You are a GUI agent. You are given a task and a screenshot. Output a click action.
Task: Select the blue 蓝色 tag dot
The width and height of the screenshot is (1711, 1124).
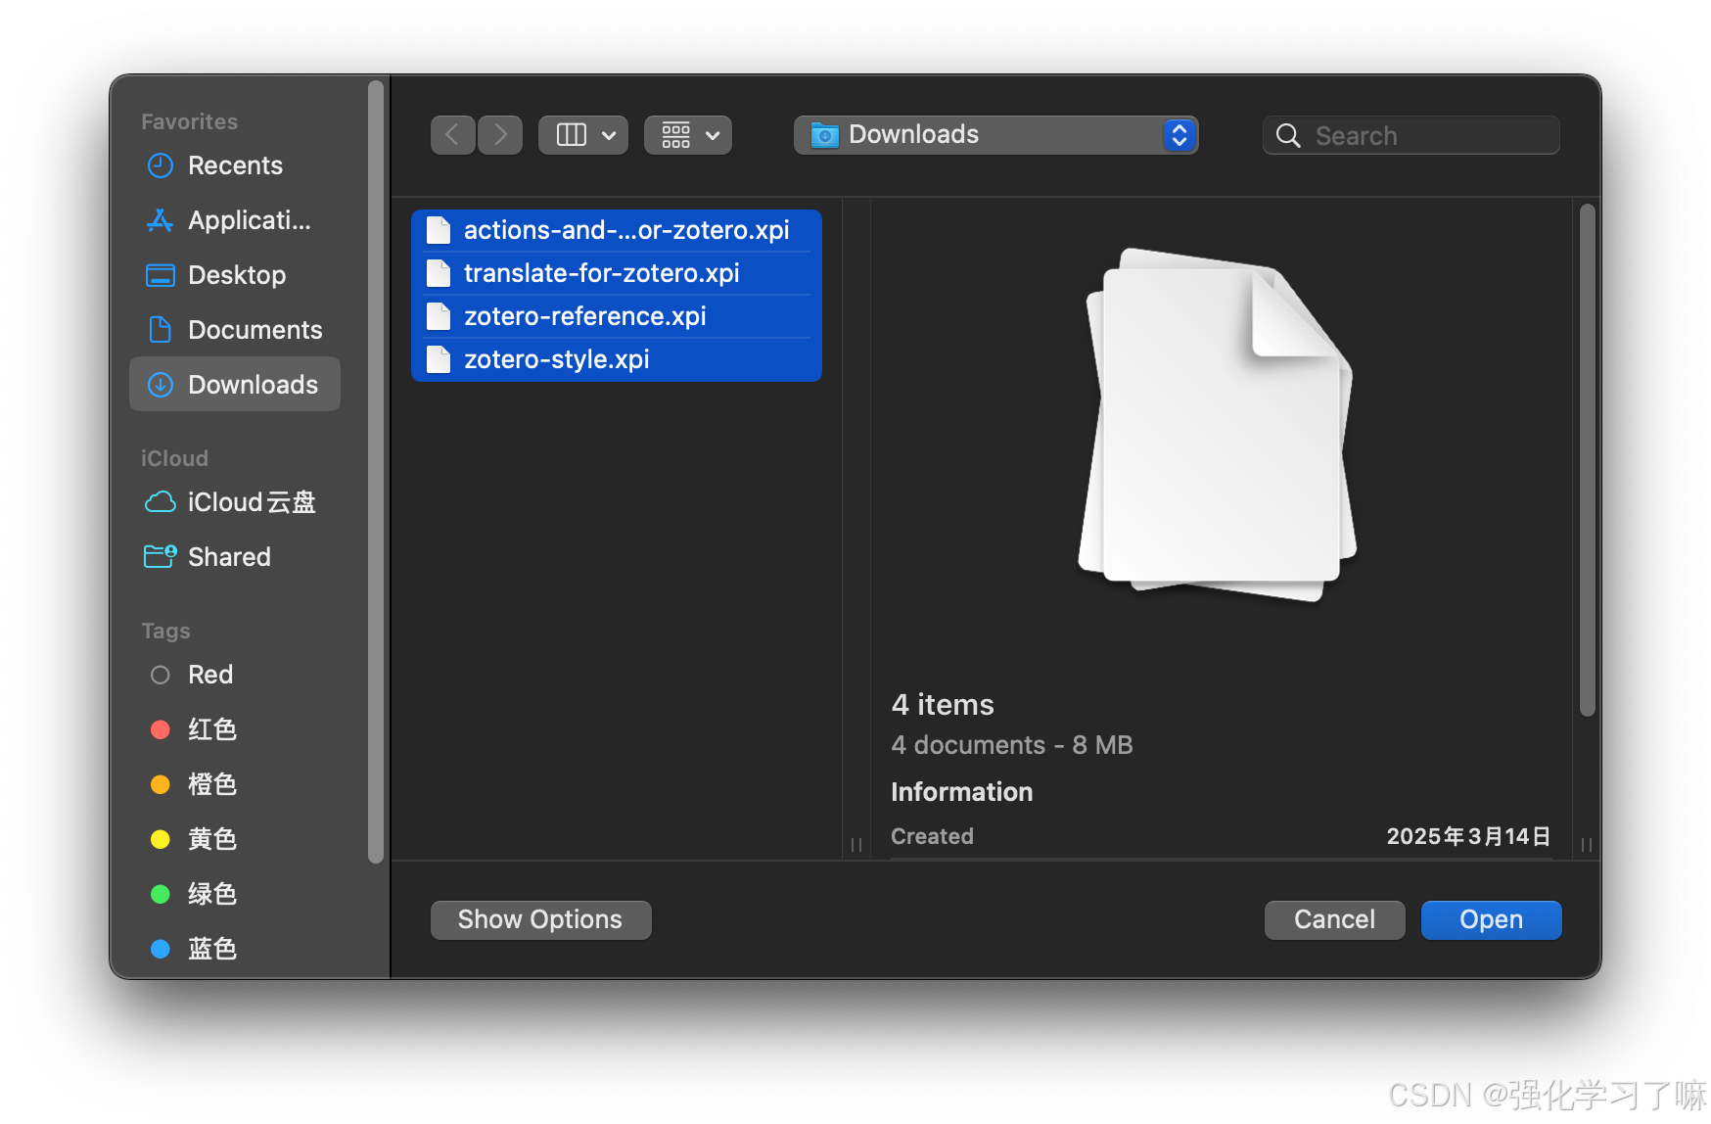[161, 949]
